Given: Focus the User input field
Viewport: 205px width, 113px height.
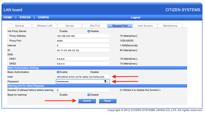Looking at the screenshot, I should (83, 77).
